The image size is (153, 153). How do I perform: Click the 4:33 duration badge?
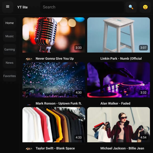click(x=79, y=137)
